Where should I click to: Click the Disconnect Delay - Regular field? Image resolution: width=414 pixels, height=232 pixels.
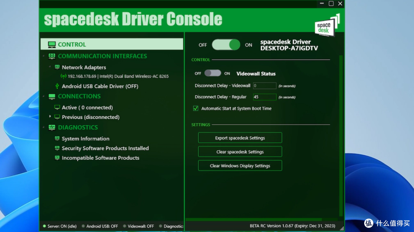click(264, 97)
